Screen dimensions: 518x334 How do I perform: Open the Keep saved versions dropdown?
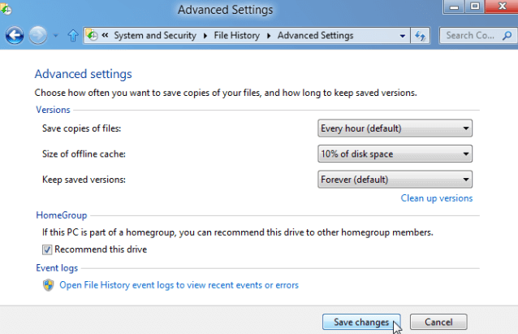395,180
